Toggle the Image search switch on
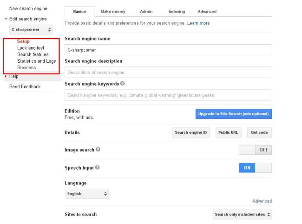The height and width of the screenshot is (224, 302). tap(255, 150)
